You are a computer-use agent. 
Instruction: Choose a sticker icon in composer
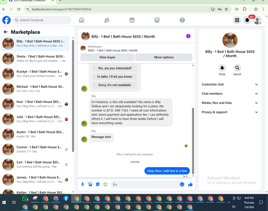coord(98,184)
